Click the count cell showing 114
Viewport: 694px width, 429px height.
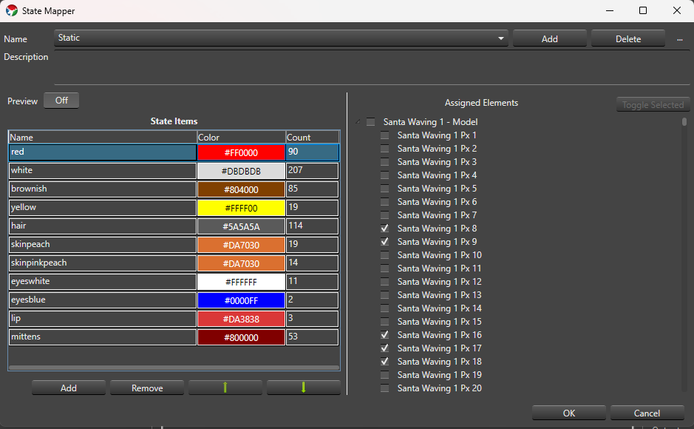pyautogui.click(x=313, y=226)
